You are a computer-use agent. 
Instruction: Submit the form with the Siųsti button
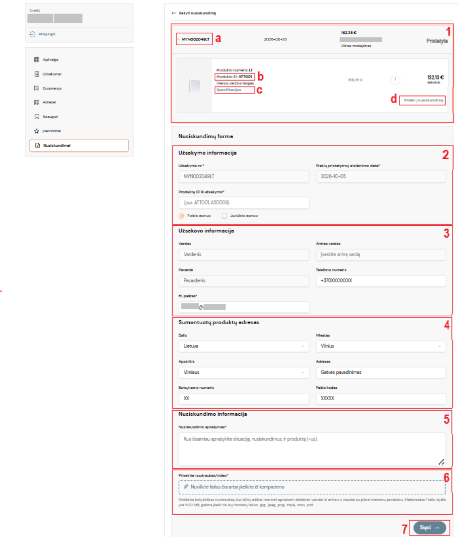(430, 528)
